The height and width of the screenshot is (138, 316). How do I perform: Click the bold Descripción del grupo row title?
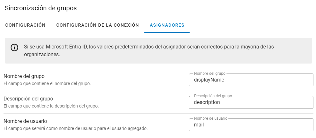28,99
